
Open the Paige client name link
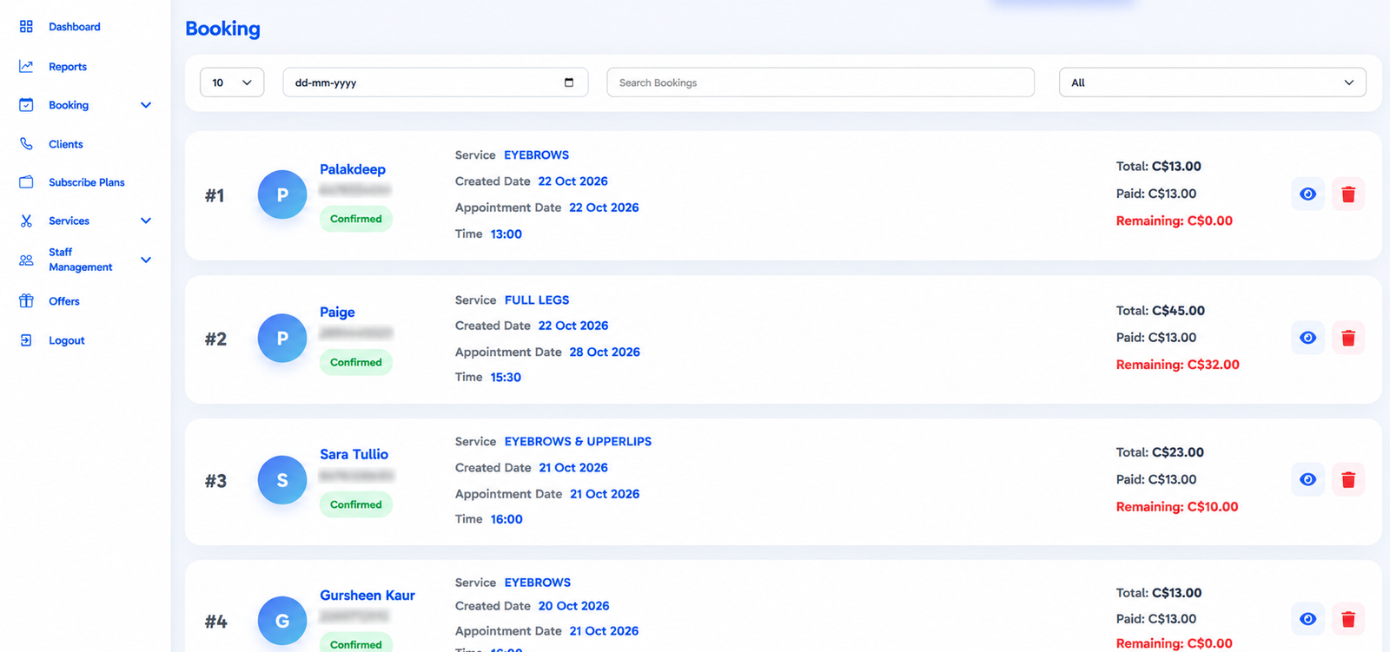pos(337,313)
